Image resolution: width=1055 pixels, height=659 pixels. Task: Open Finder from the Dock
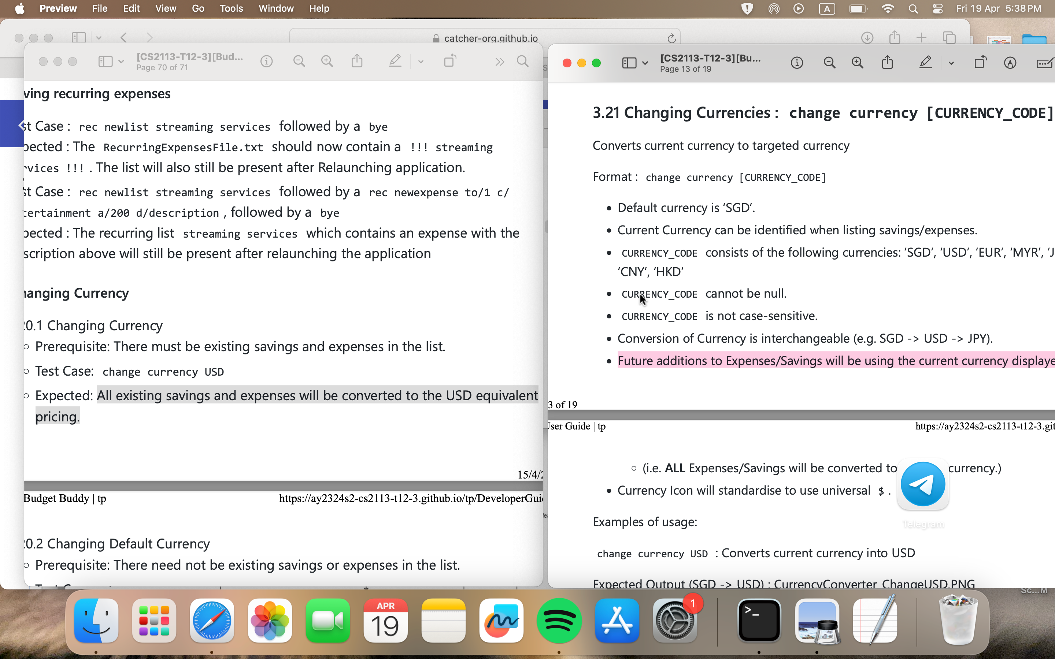96,621
